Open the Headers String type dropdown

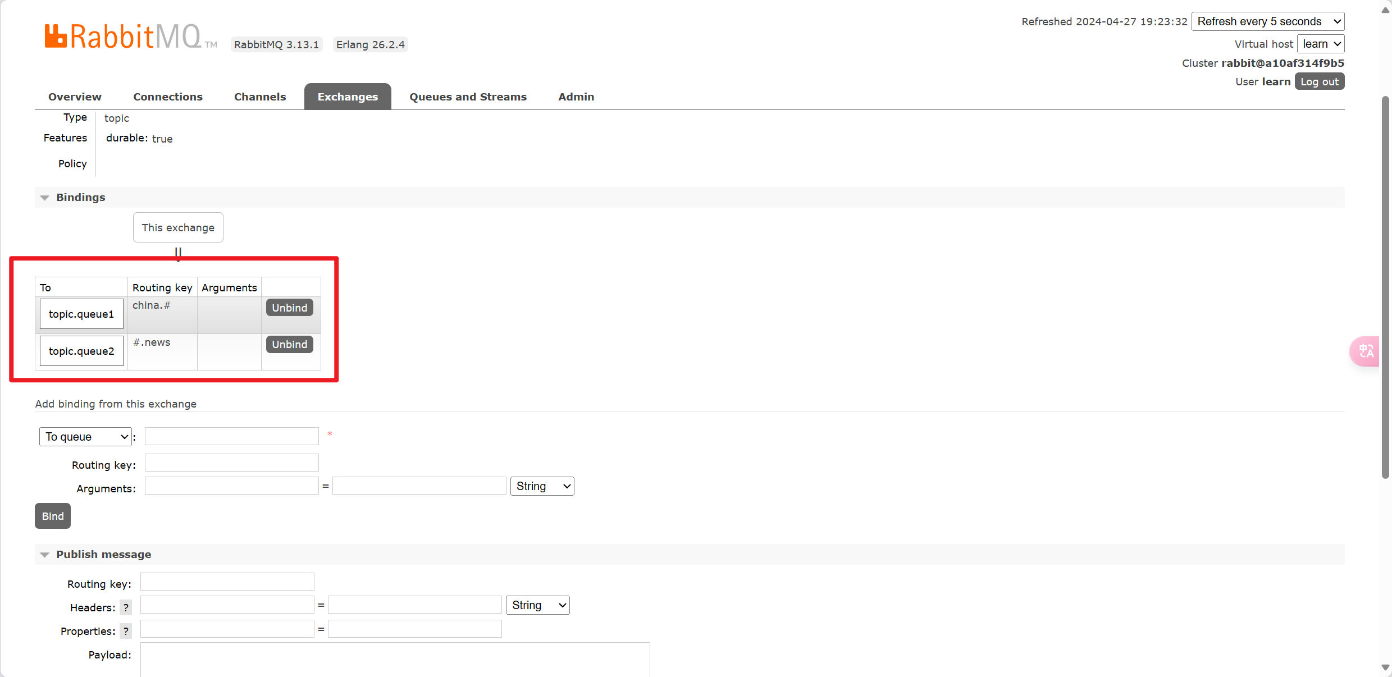tap(537, 605)
